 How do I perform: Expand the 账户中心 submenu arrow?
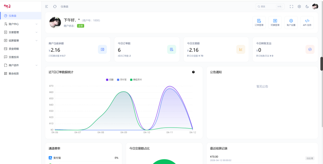pyautogui.click(x=37, y=24)
